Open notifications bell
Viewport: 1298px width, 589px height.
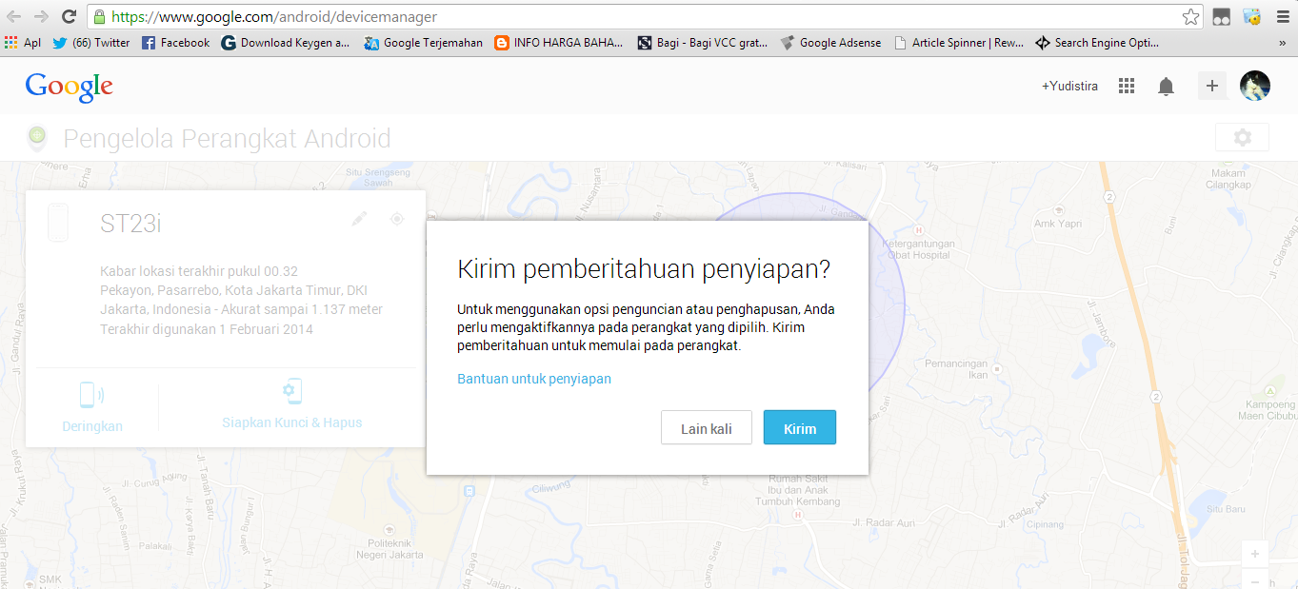(x=1166, y=87)
